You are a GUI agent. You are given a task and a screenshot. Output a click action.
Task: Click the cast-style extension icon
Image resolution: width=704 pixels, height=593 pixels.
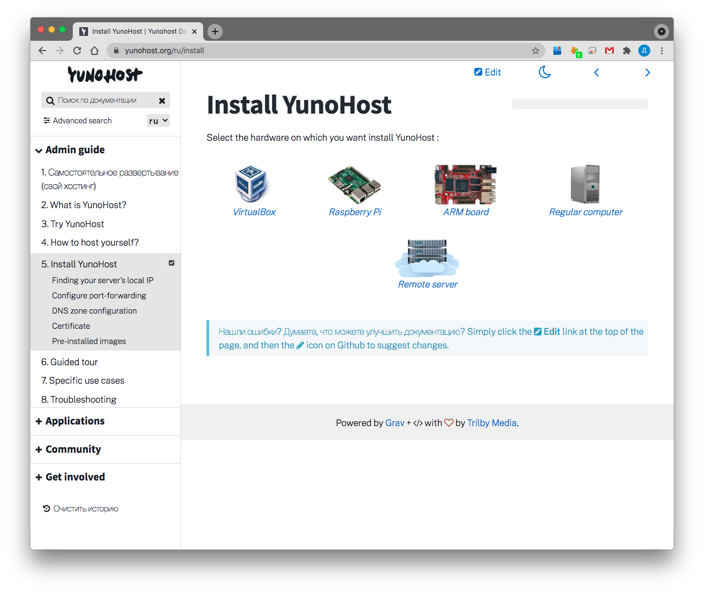(592, 51)
